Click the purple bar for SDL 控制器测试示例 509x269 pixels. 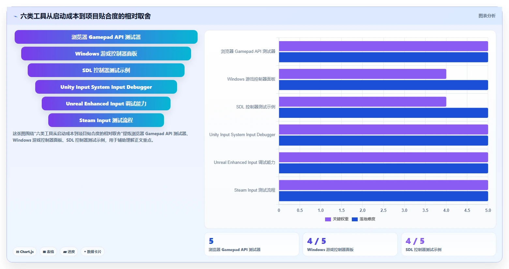(363, 102)
